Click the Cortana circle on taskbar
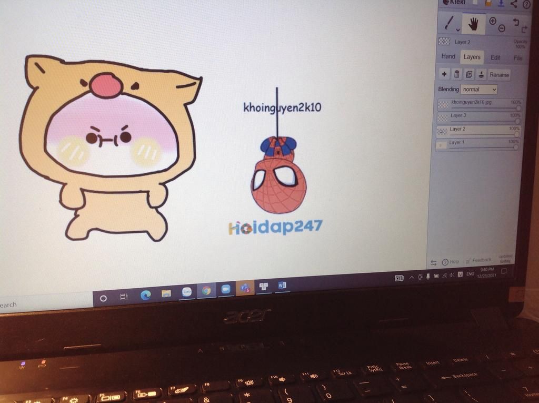Screen dimensions: 539x403 point(103,298)
